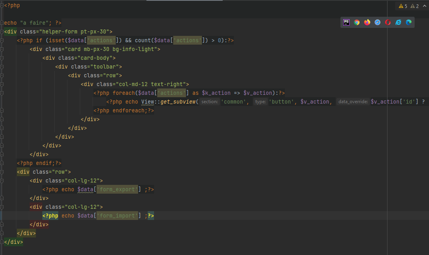Click the 'section:' parameter hint
Viewport: 429px width, 255px height.
pos(210,102)
